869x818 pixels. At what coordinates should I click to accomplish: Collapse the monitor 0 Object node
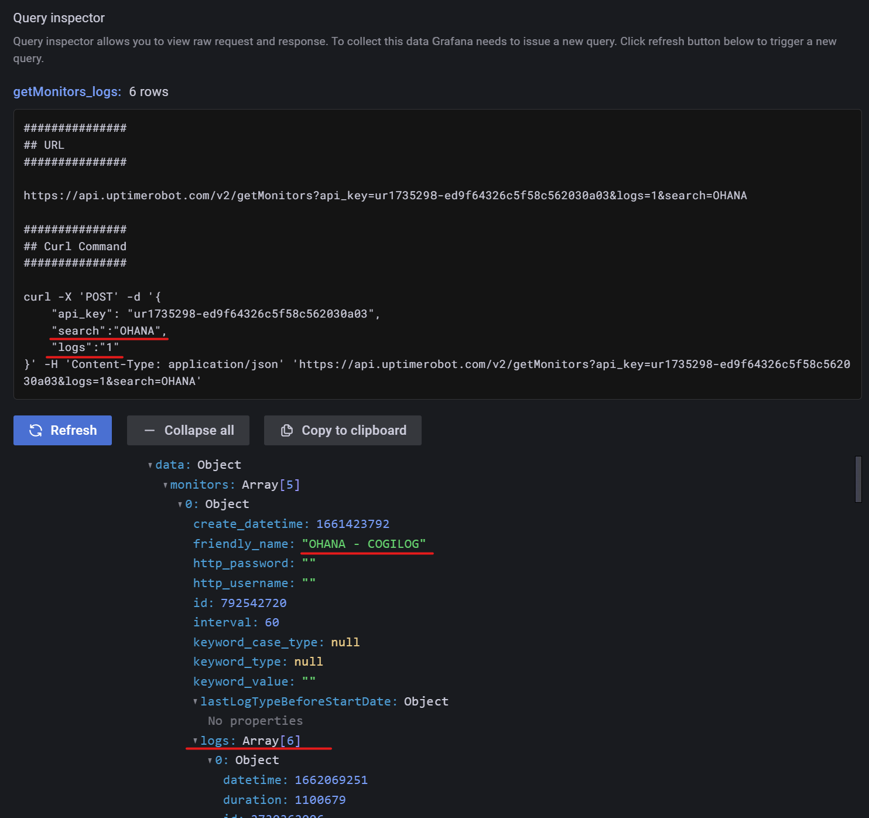180,505
